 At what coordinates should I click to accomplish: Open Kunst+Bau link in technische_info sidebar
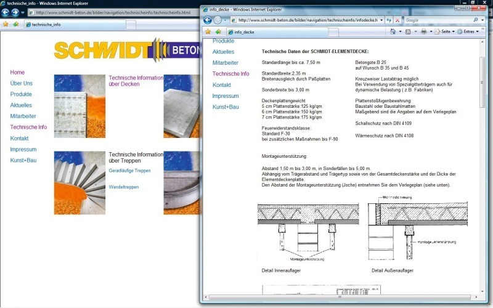point(23,160)
